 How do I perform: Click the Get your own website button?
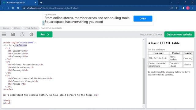[179, 35]
